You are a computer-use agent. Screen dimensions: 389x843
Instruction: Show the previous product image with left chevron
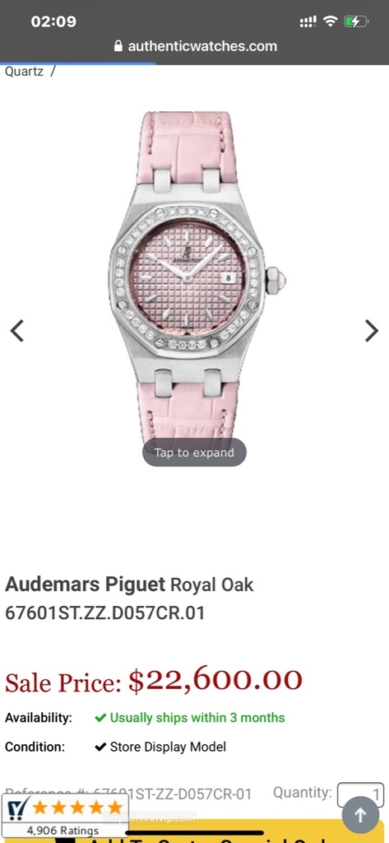point(17,331)
